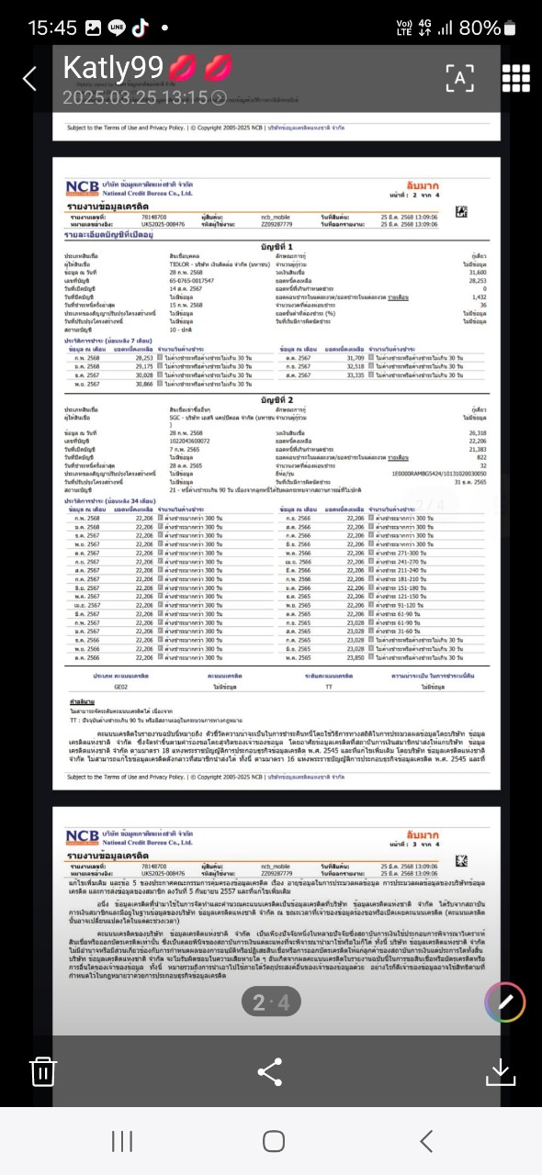Tap the credit limit value 31,600
Viewport: 542px width, 1175px height.
(477, 273)
